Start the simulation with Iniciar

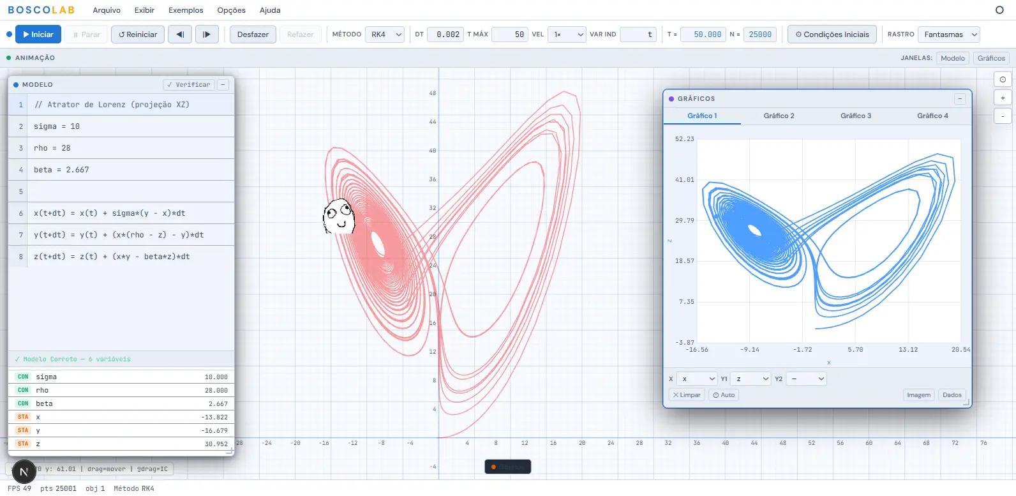click(38, 34)
